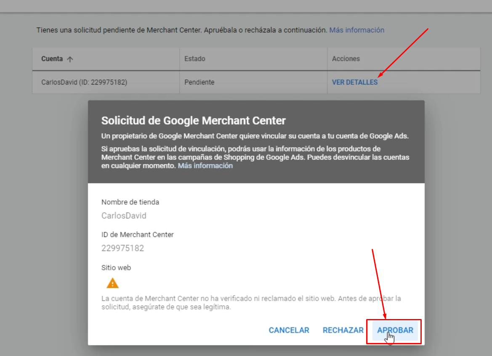Click the RECHAZAR button

(343, 330)
